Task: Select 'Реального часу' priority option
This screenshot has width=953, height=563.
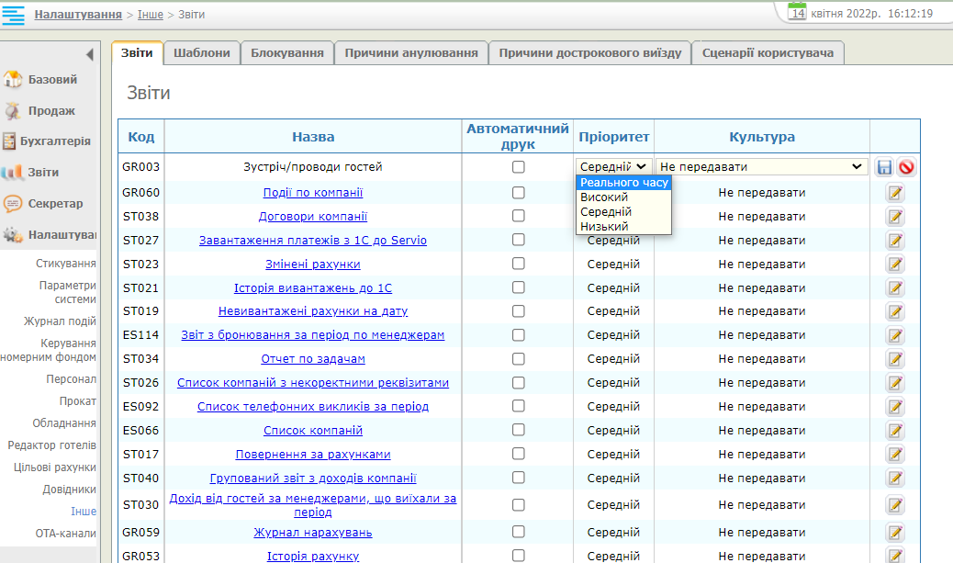Action: [x=623, y=183]
